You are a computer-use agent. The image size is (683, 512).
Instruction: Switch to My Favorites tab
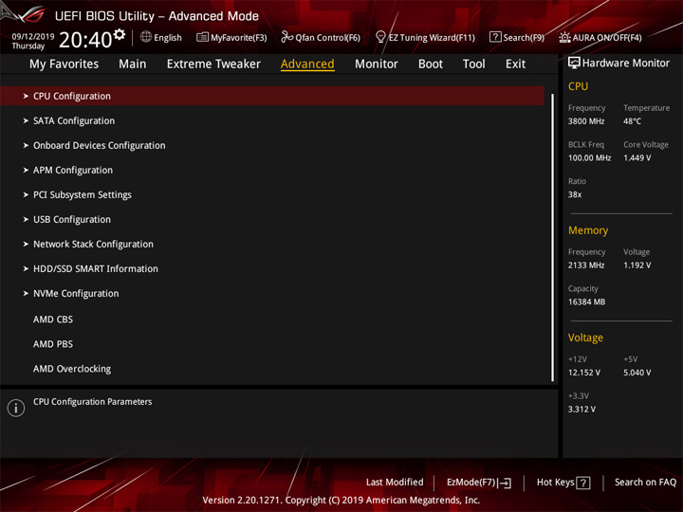[x=65, y=64]
